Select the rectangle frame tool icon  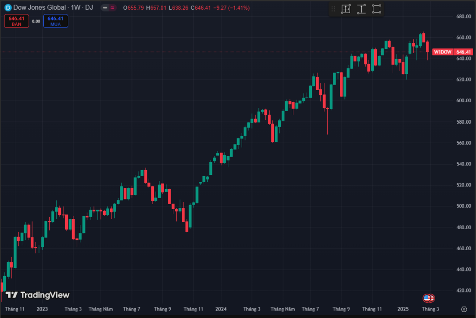pyautogui.click(x=377, y=9)
